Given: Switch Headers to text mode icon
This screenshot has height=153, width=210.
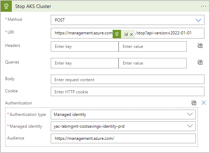Looking at the screenshot, I should click(200, 45).
